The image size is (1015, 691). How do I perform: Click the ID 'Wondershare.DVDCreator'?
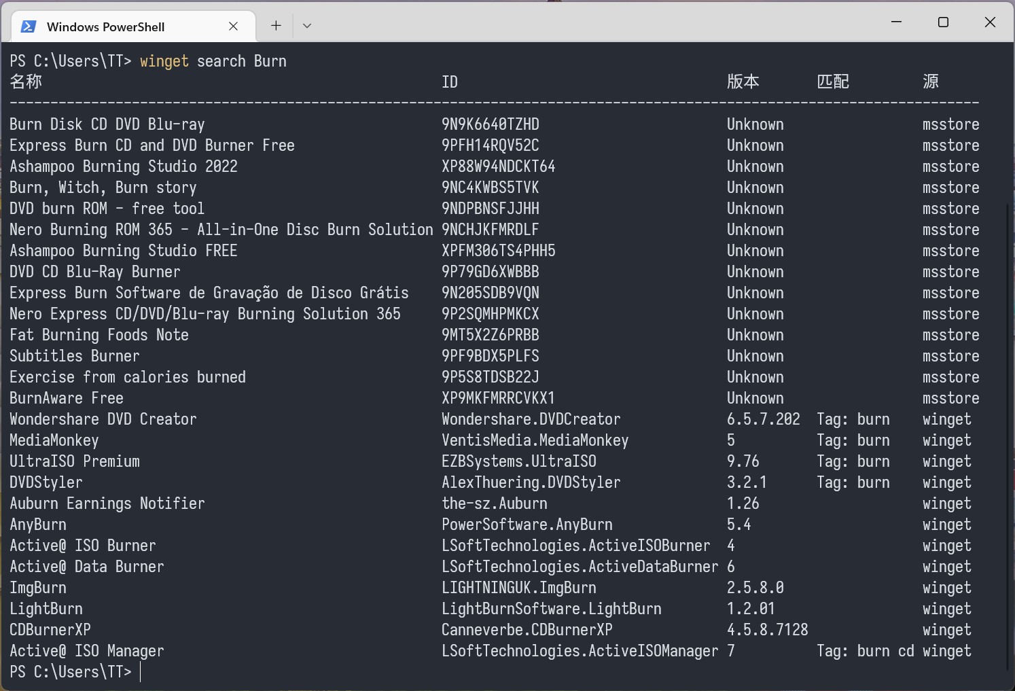coord(531,419)
